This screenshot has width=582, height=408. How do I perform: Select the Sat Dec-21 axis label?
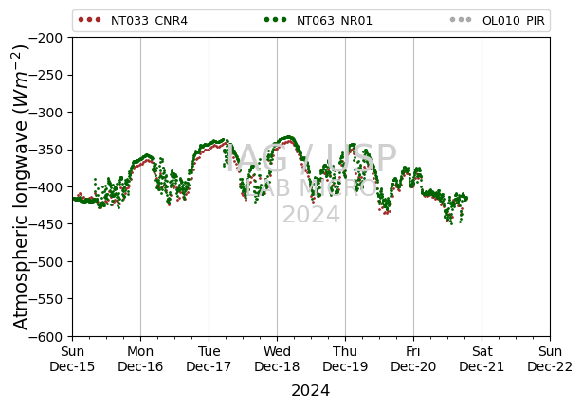[x=482, y=359]
